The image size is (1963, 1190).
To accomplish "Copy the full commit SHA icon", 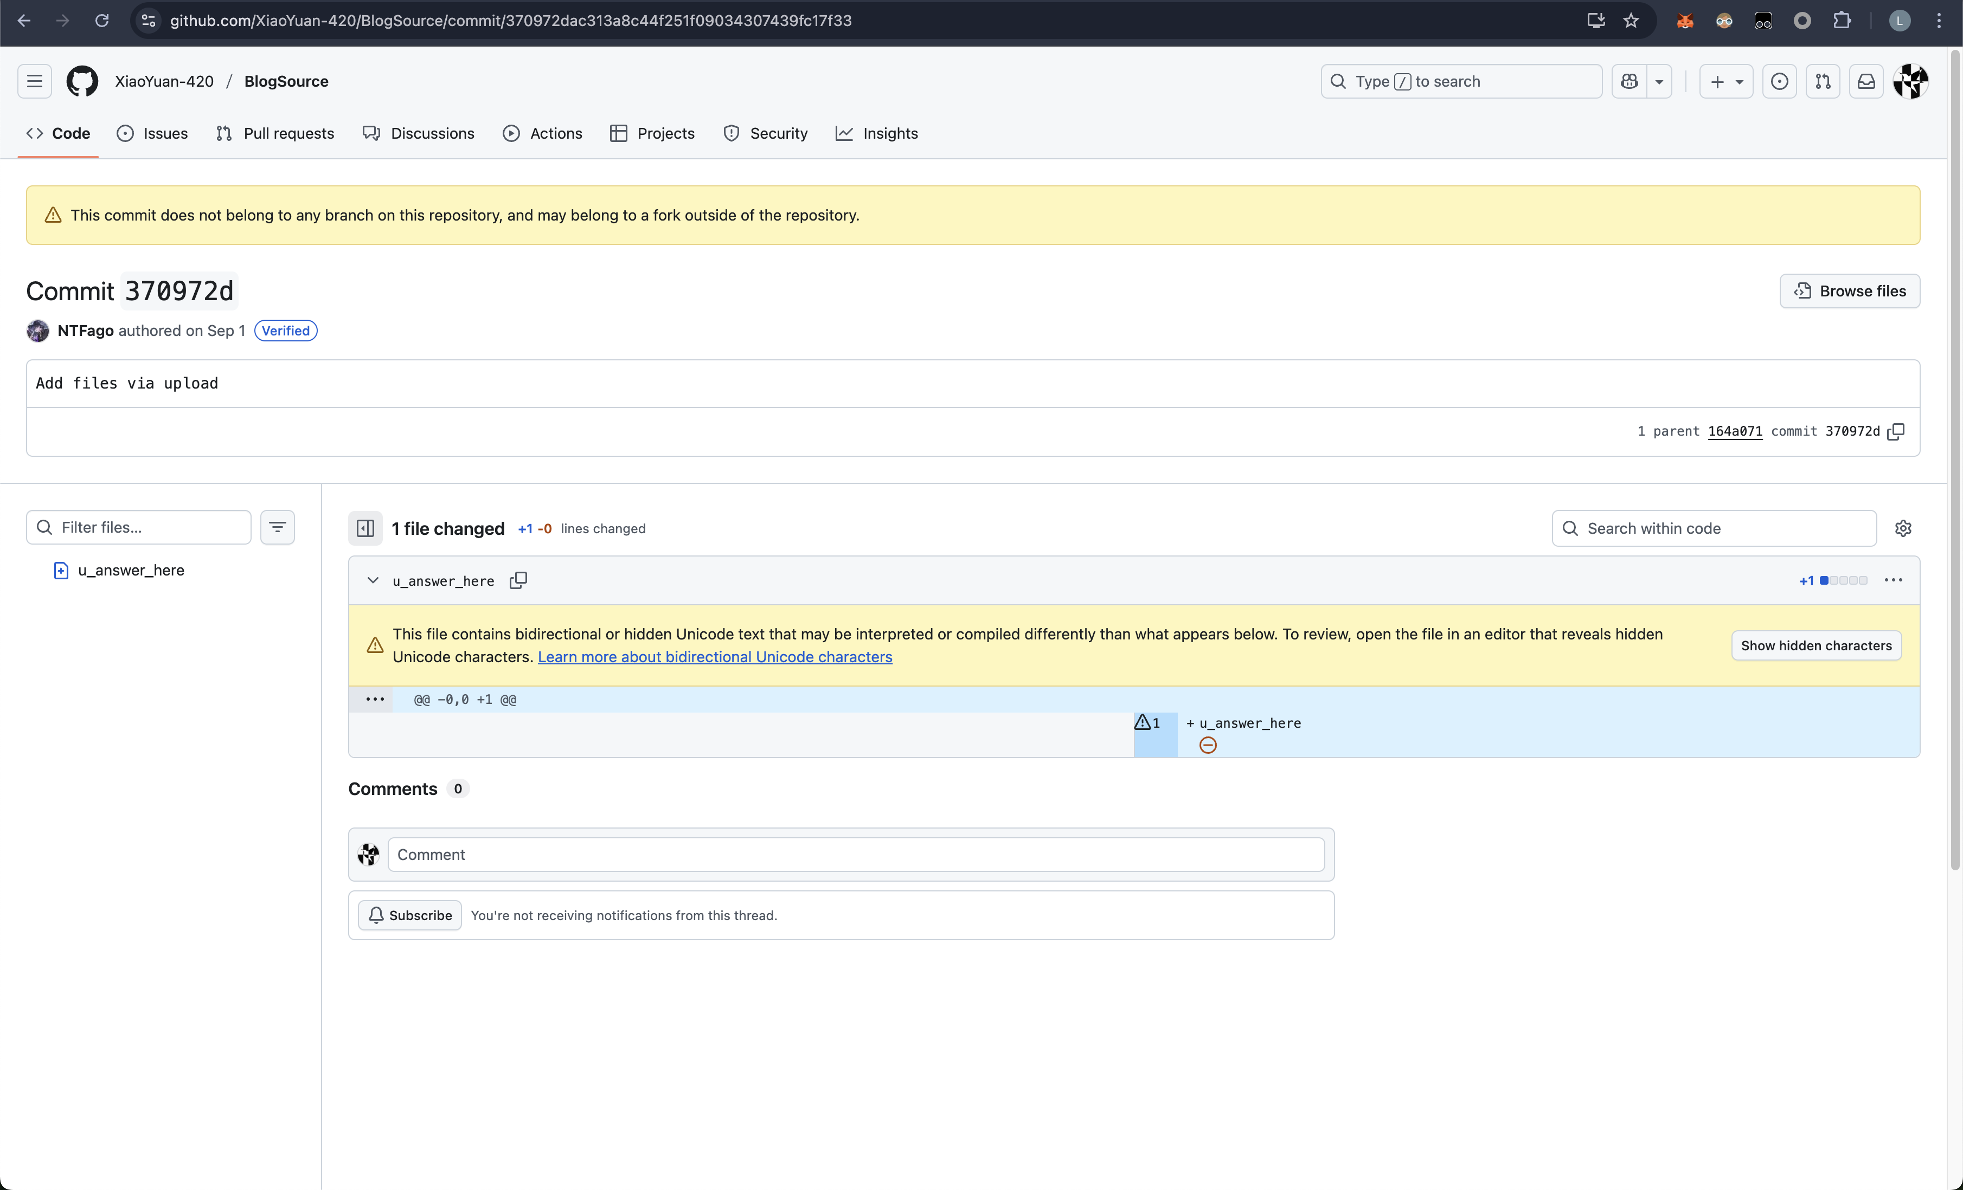I will point(1897,431).
